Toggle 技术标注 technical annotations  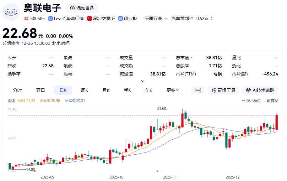[x=251, y=101]
